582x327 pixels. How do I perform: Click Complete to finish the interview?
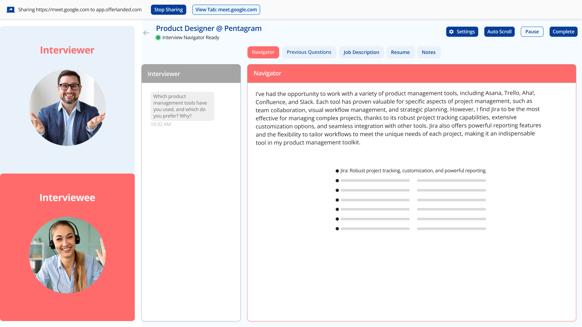(564, 31)
